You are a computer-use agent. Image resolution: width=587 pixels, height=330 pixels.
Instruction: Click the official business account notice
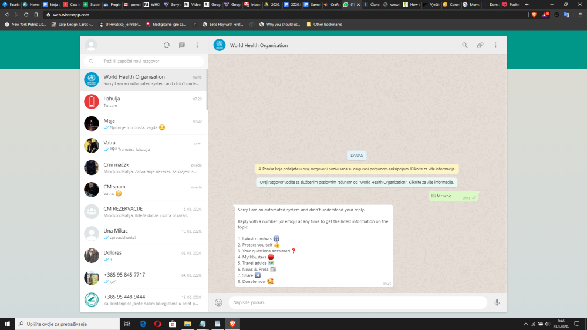[x=357, y=183]
